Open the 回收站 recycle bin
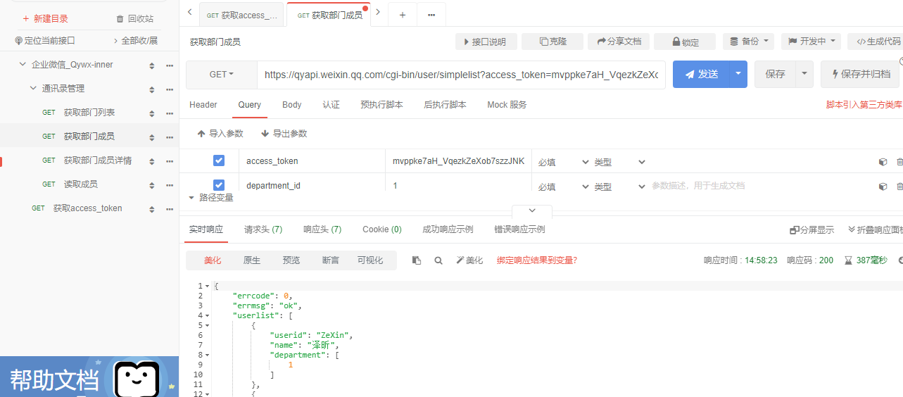Screen dimensions: 903x397 (134, 19)
